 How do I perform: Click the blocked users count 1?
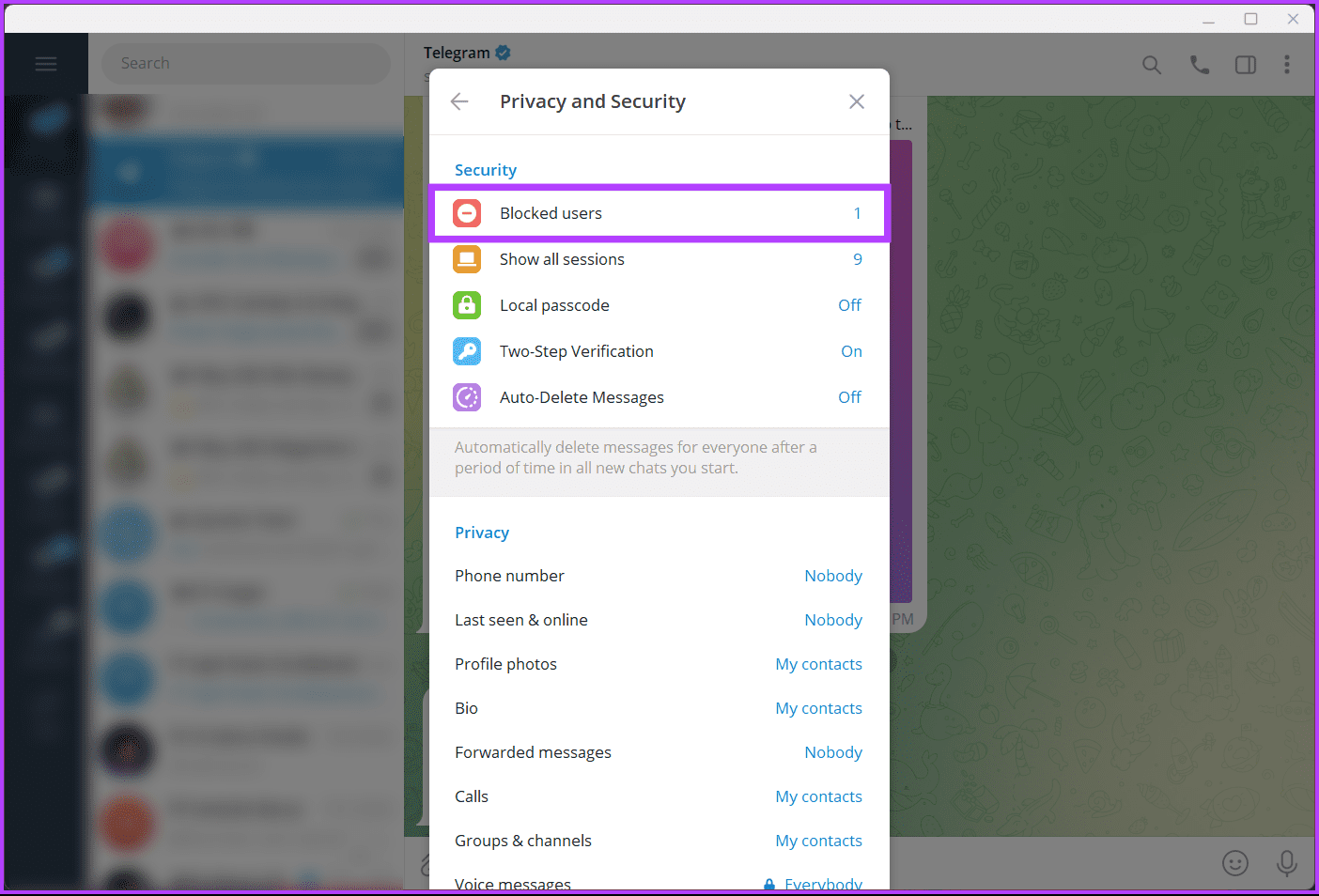(857, 213)
